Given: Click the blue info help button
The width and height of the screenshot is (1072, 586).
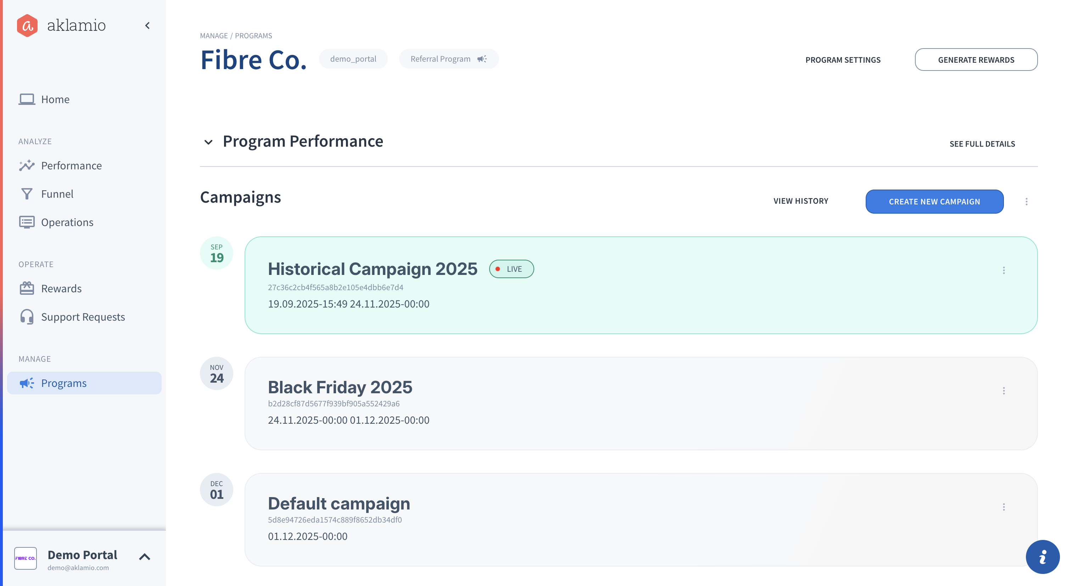Looking at the screenshot, I should 1043,557.
